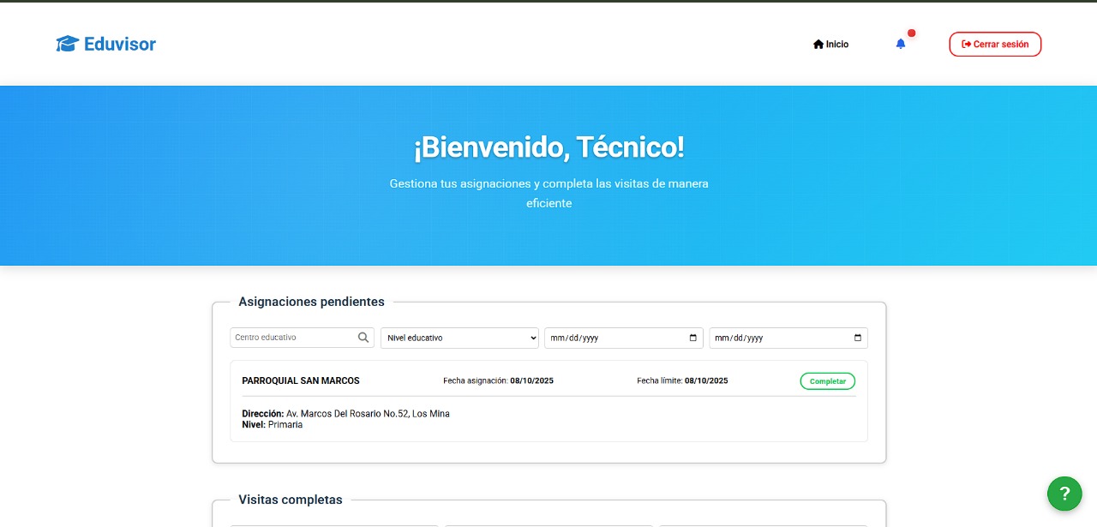Click the Visitas completas section heading
Viewport: 1097px width, 527px height.
coord(291,500)
